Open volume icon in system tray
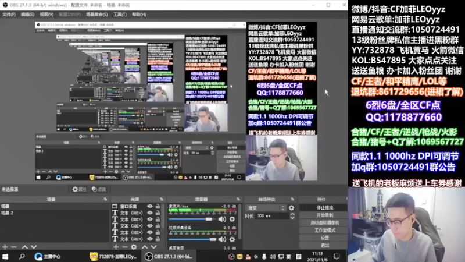 [x=273, y=257]
